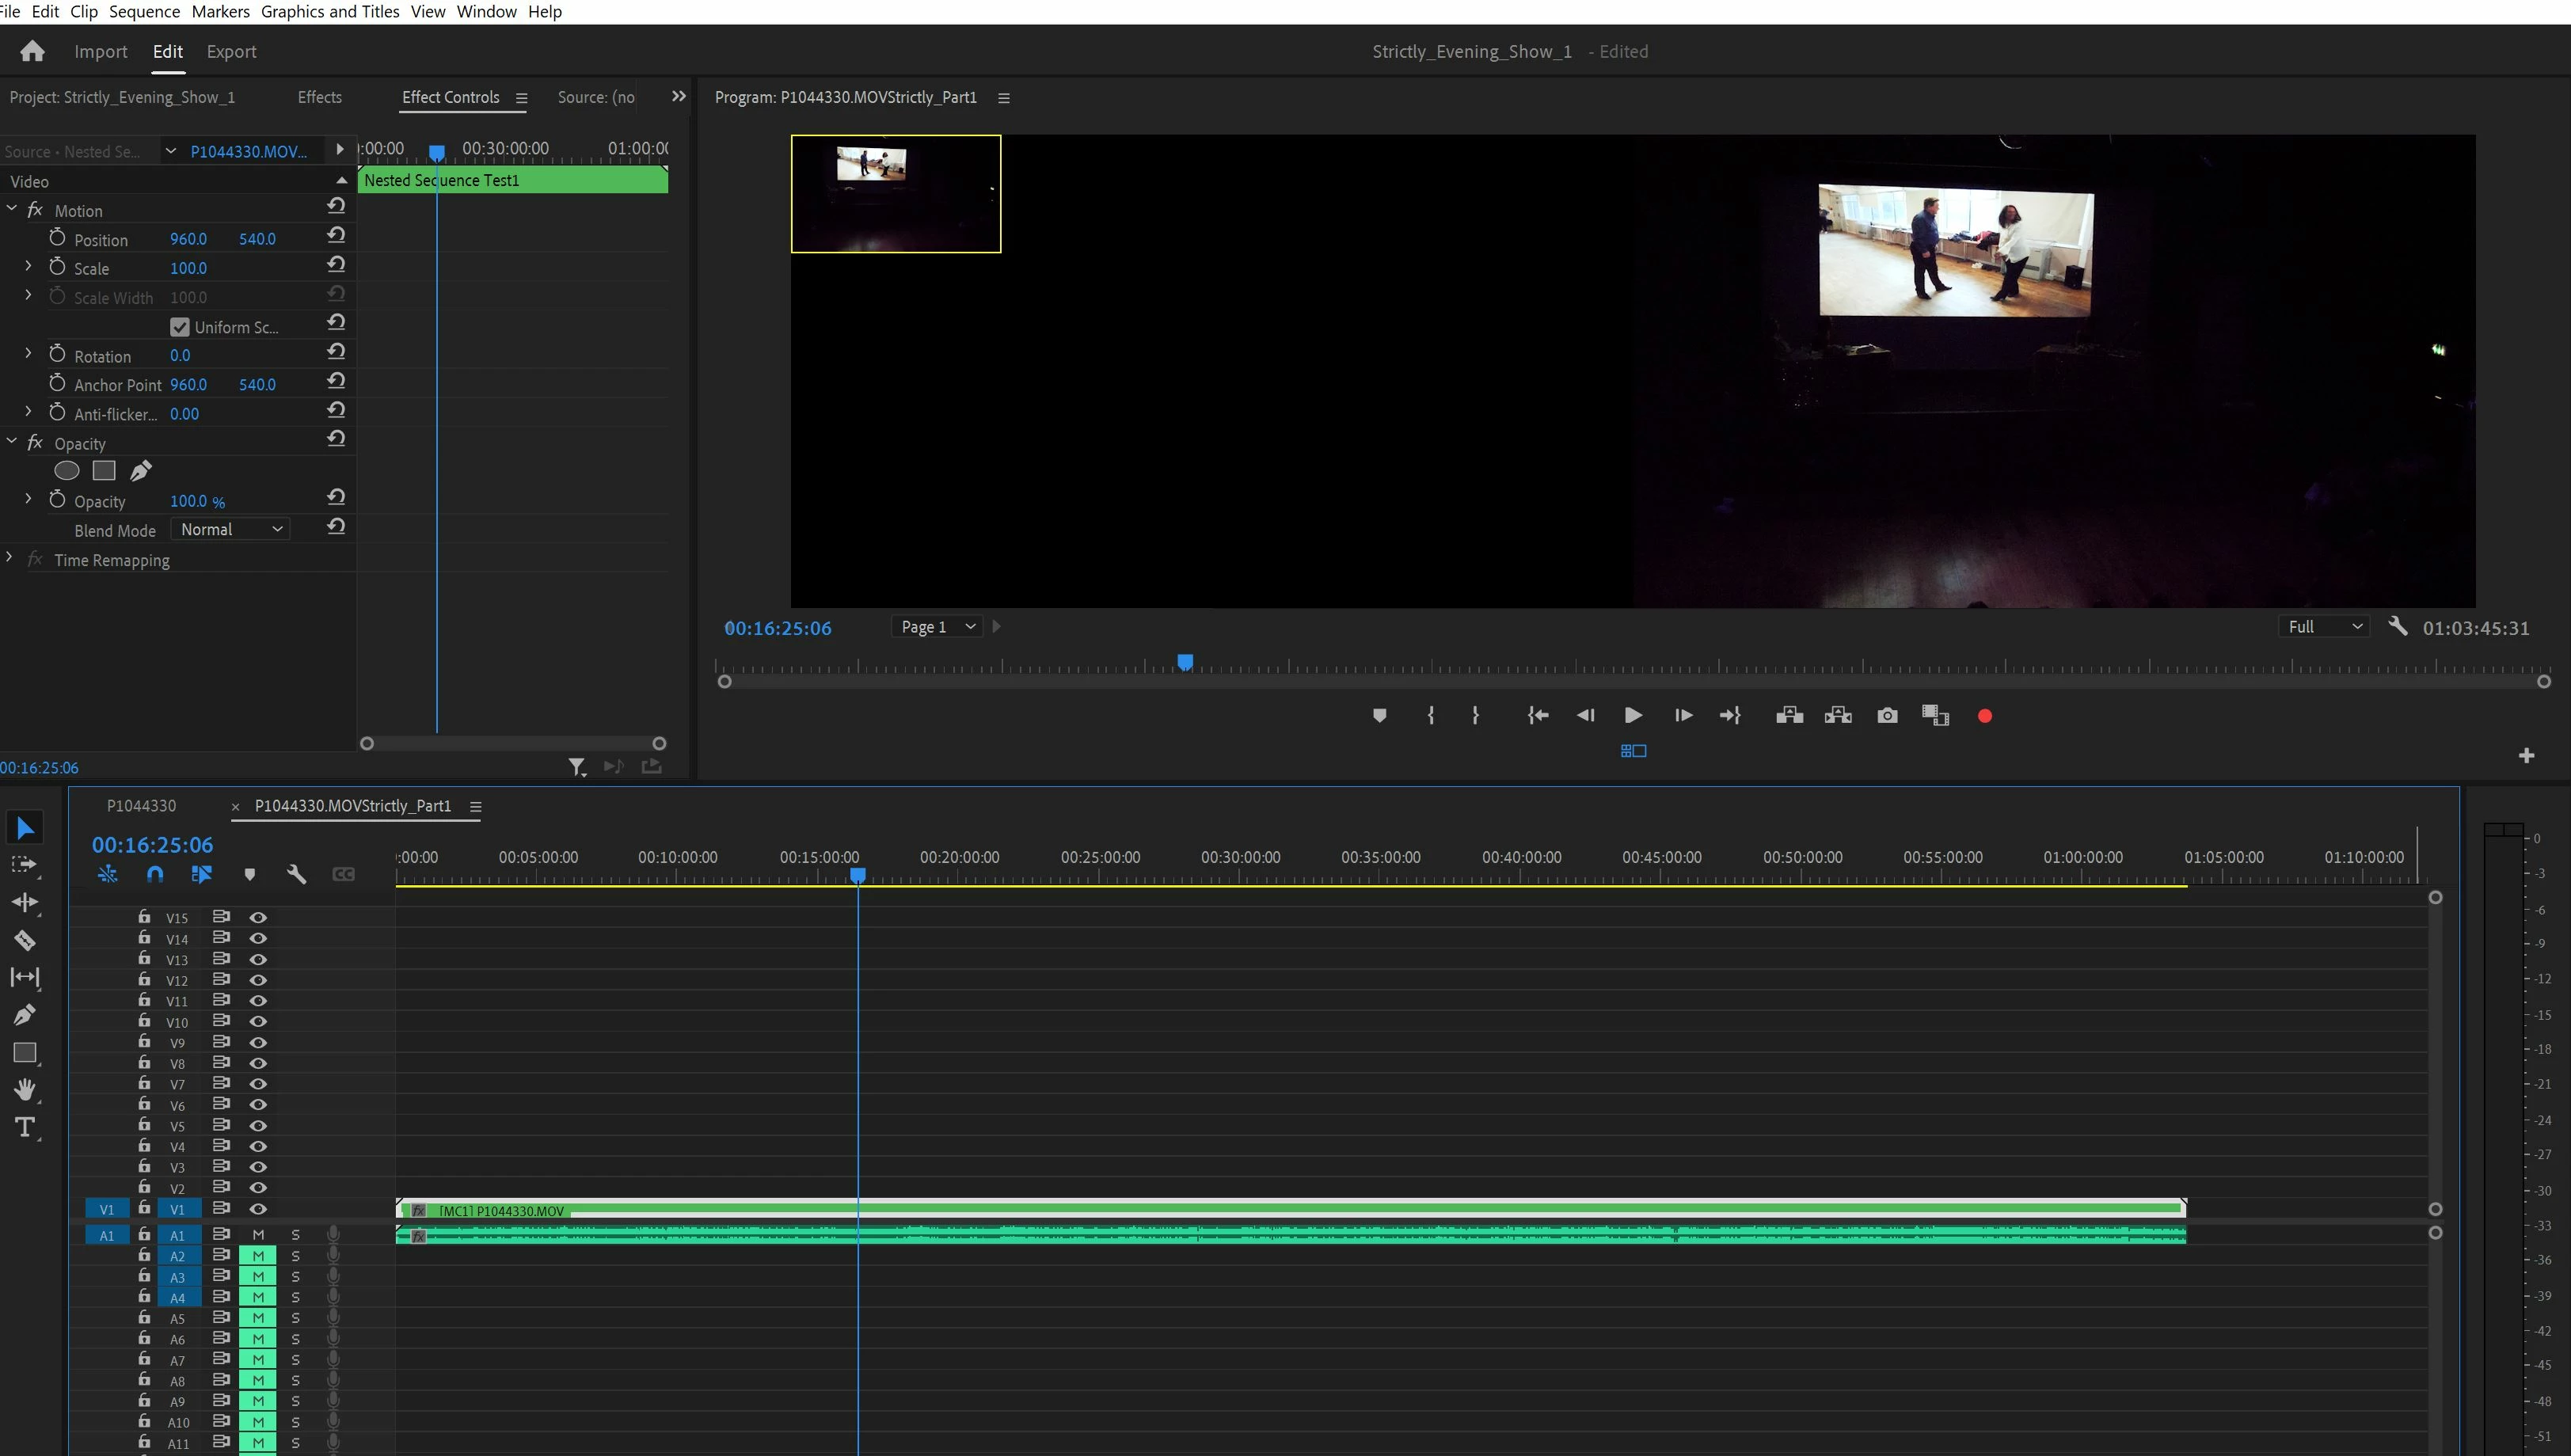Screen dimensions: 2571x1456
Task: Open the Sequence menu
Action: click(144, 11)
